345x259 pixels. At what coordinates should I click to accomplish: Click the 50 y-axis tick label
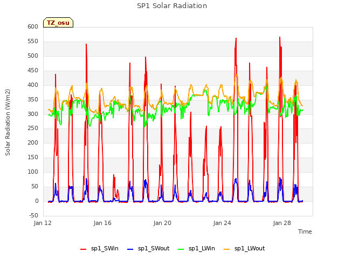point(35,186)
